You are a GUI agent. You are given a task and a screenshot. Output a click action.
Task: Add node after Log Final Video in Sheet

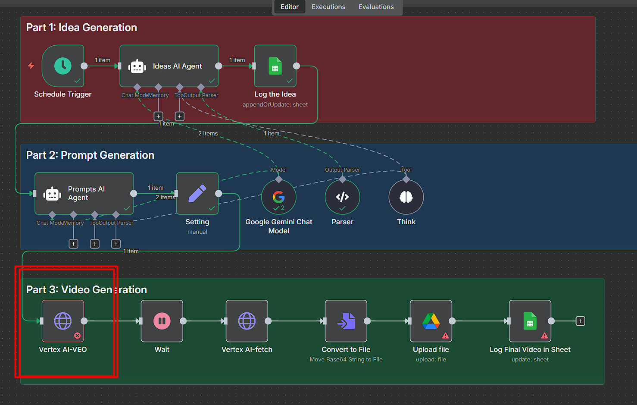[581, 321]
